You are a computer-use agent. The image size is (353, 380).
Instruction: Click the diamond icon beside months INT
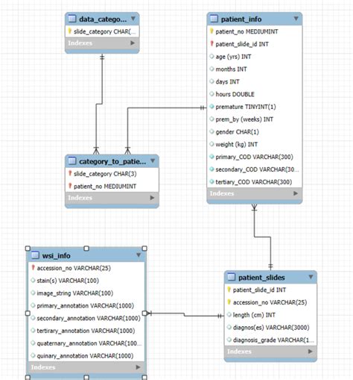point(212,69)
